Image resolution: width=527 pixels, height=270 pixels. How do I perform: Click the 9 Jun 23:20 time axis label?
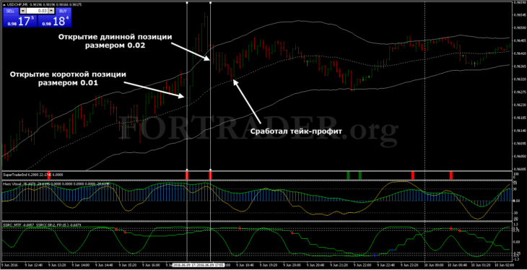410,265
